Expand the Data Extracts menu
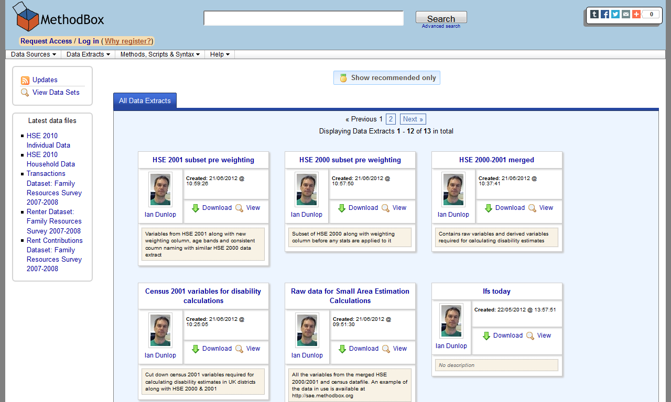Viewport: 671px width, 402px height. pos(88,54)
